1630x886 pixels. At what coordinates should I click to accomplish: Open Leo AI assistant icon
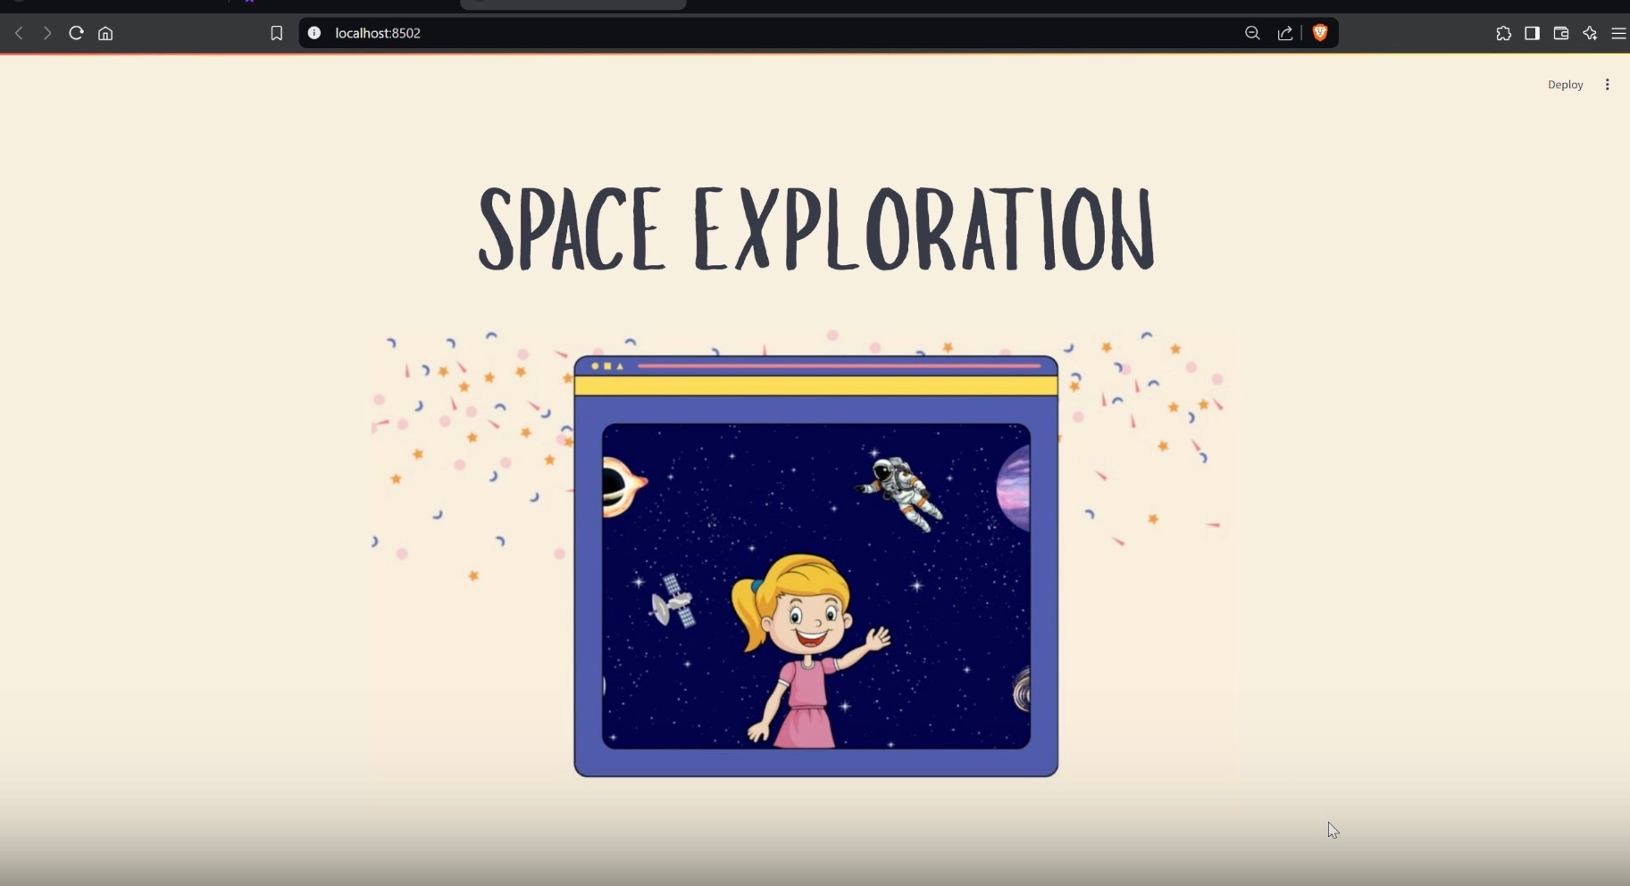click(1590, 33)
